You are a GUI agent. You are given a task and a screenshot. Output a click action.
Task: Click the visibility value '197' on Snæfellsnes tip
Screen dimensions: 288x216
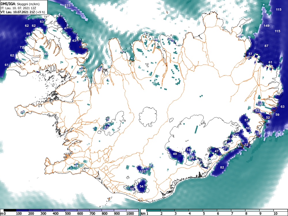point(22,112)
